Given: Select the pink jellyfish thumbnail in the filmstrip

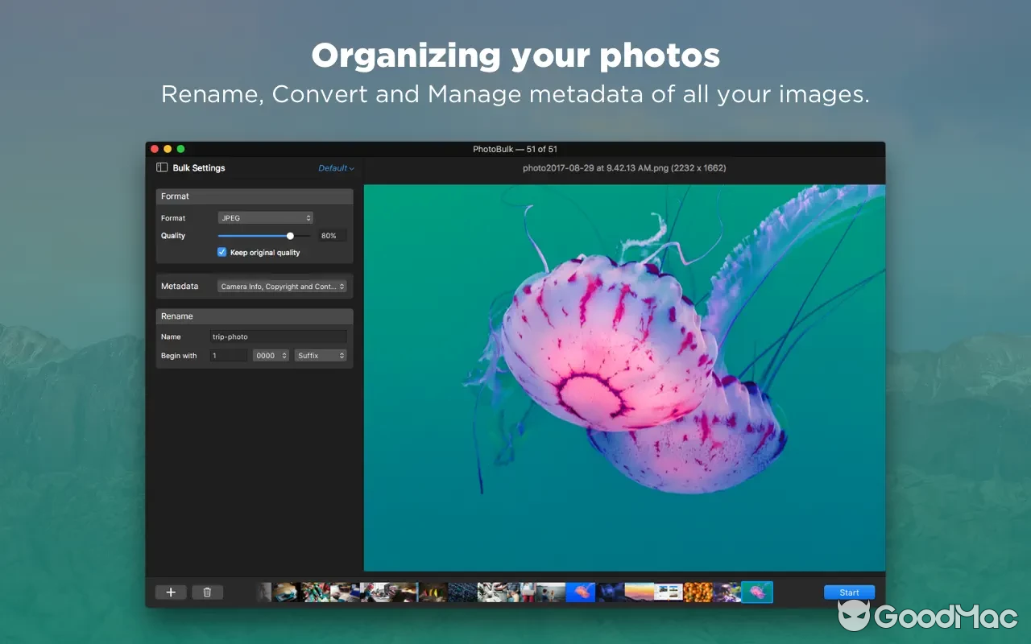Looking at the screenshot, I should tap(757, 592).
